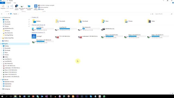This screenshot has height=98, width=174.
Task: Launch Open Settings from the ribbon
Action: coord(36,7)
